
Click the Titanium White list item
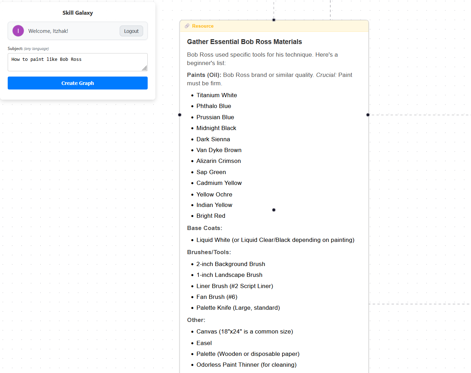click(x=217, y=95)
